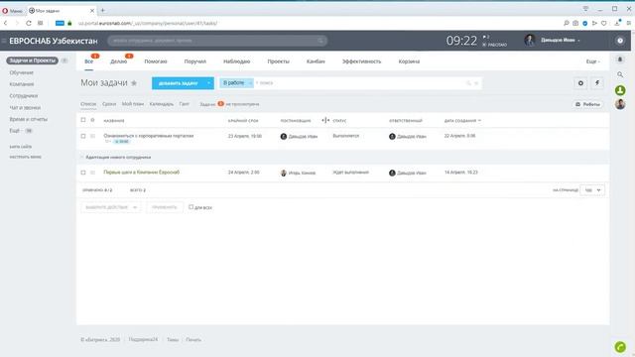Sort by Дата создания column arrow
The width and height of the screenshot is (635, 357).
(x=479, y=120)
